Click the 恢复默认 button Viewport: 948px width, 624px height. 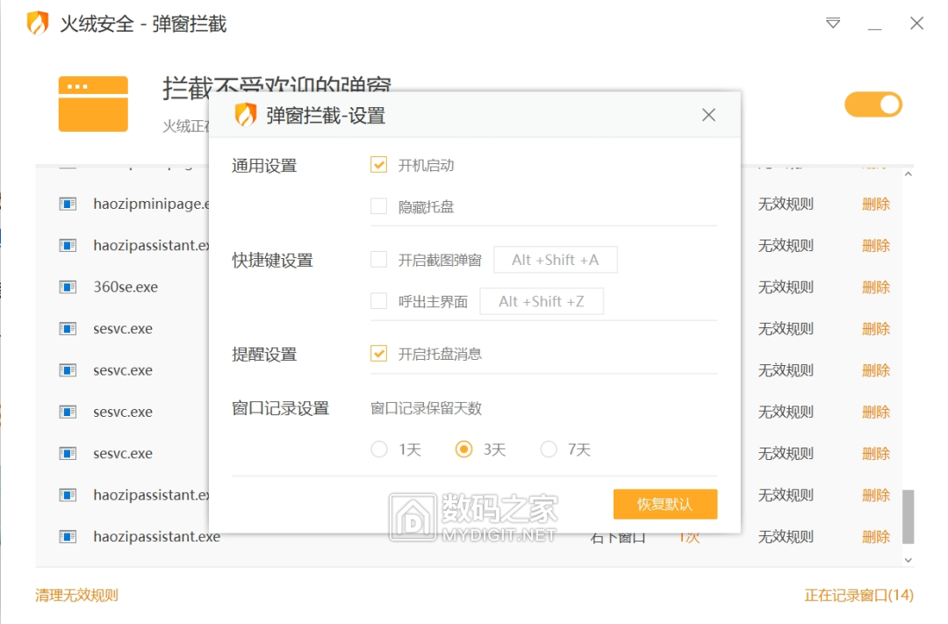coord(665,505)
